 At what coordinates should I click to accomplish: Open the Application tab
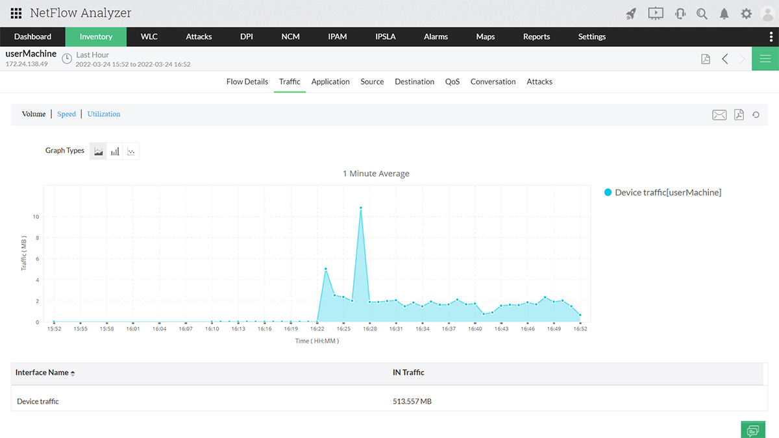point(330,82)
